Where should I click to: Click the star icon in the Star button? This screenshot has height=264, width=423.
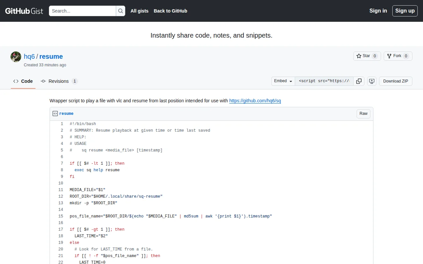(x=359, y=56)
